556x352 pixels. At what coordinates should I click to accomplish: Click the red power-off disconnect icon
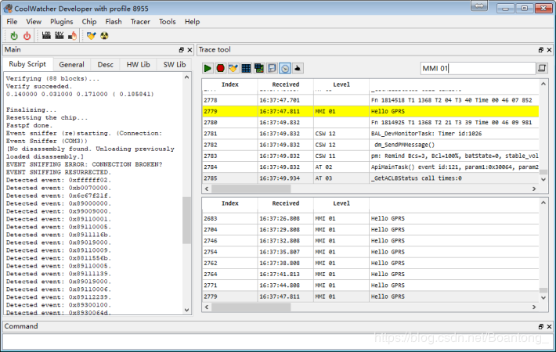point(27,36)
